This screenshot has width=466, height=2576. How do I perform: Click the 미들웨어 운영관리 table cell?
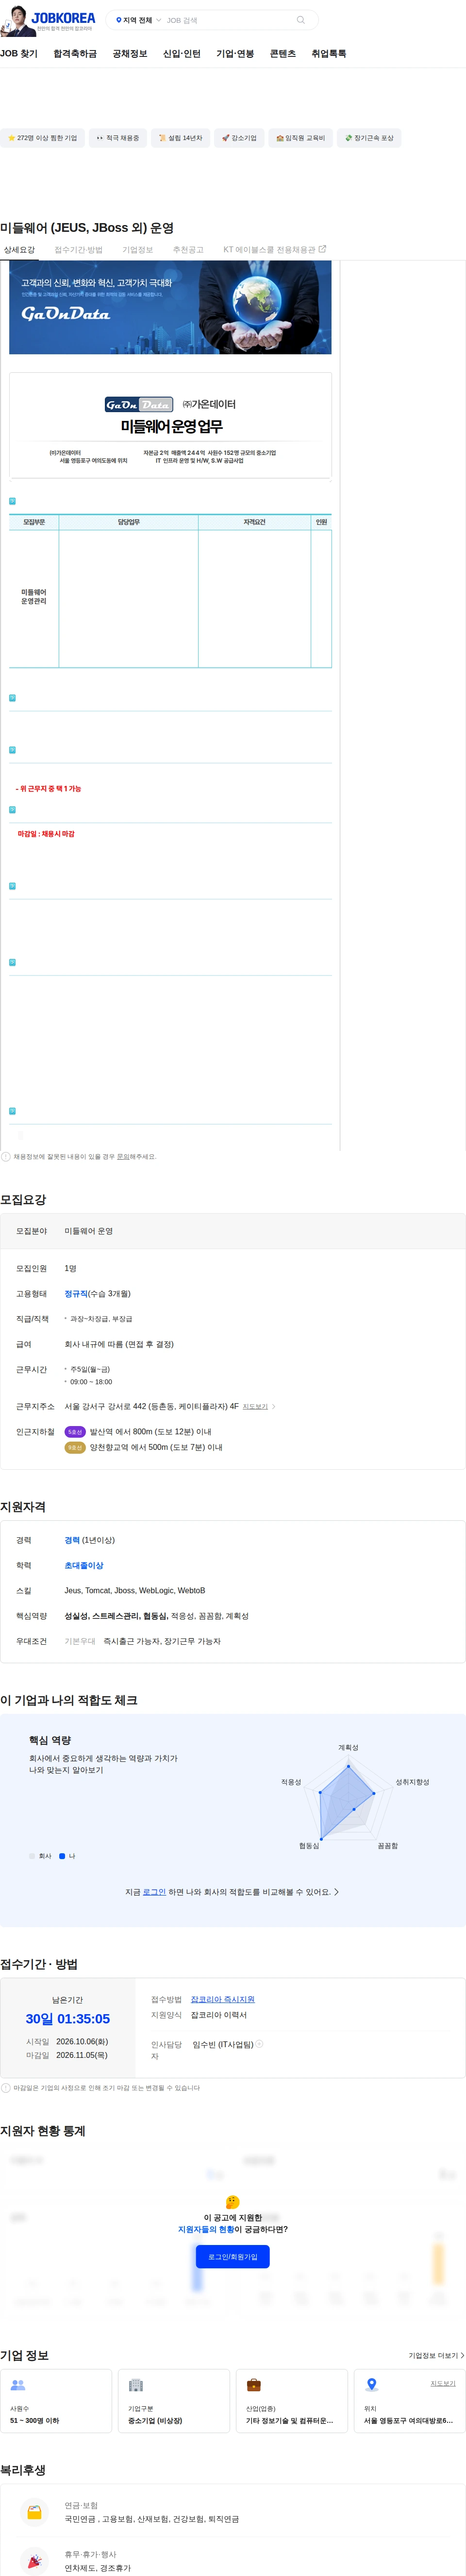point(34,597)
